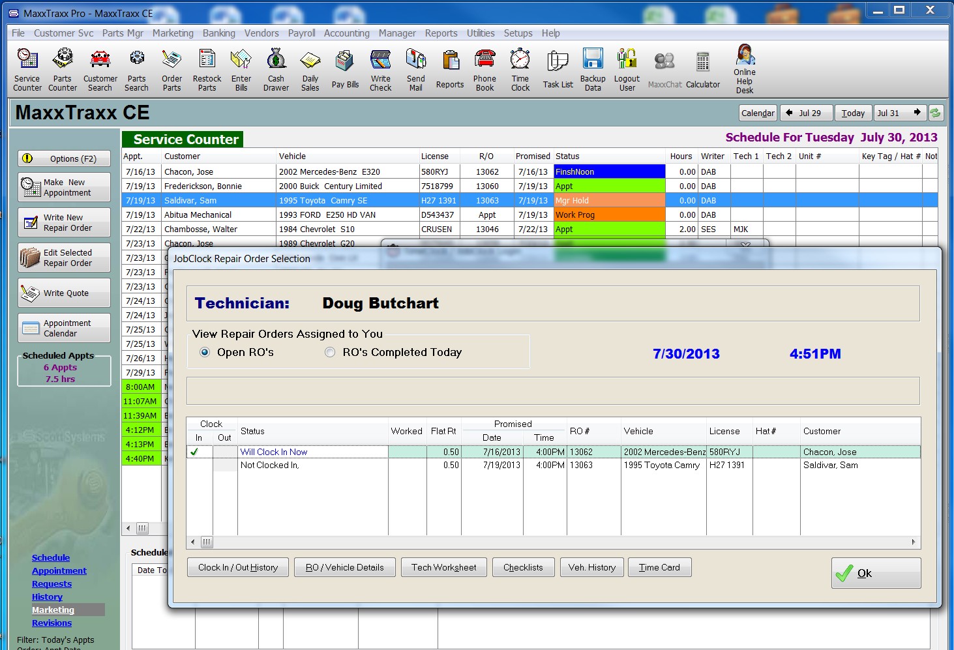Open the Service Counter toolbar icon
Screen dimensions: 954x650
coord(27,70)
